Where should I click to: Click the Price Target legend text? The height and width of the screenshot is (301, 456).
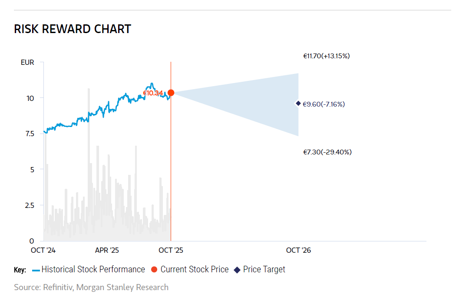coord(264,270)
